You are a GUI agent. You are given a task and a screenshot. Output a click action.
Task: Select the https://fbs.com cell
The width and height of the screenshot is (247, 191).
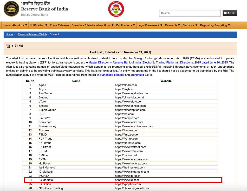click(x=166, y=114)
